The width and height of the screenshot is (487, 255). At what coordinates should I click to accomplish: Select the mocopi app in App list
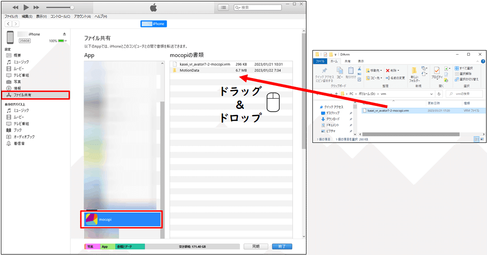pyautogui.click(x=121, y=220)
